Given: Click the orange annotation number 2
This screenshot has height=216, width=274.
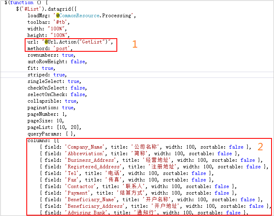Looking at the screenshot, I should (260, 147).
